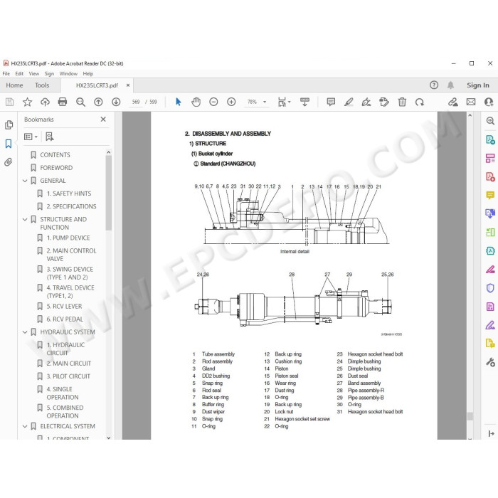
Task: Open the FOREWORD bookmark
Action: tap(56, 168)
